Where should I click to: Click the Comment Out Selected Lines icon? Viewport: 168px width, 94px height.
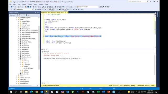(71, 9)
